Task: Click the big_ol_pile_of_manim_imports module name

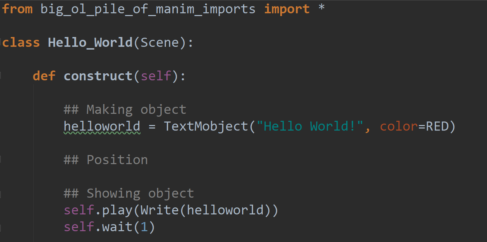Action: (148, 9)
